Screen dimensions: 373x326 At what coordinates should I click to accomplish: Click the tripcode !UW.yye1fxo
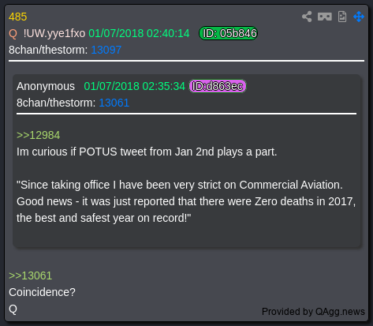54,33
